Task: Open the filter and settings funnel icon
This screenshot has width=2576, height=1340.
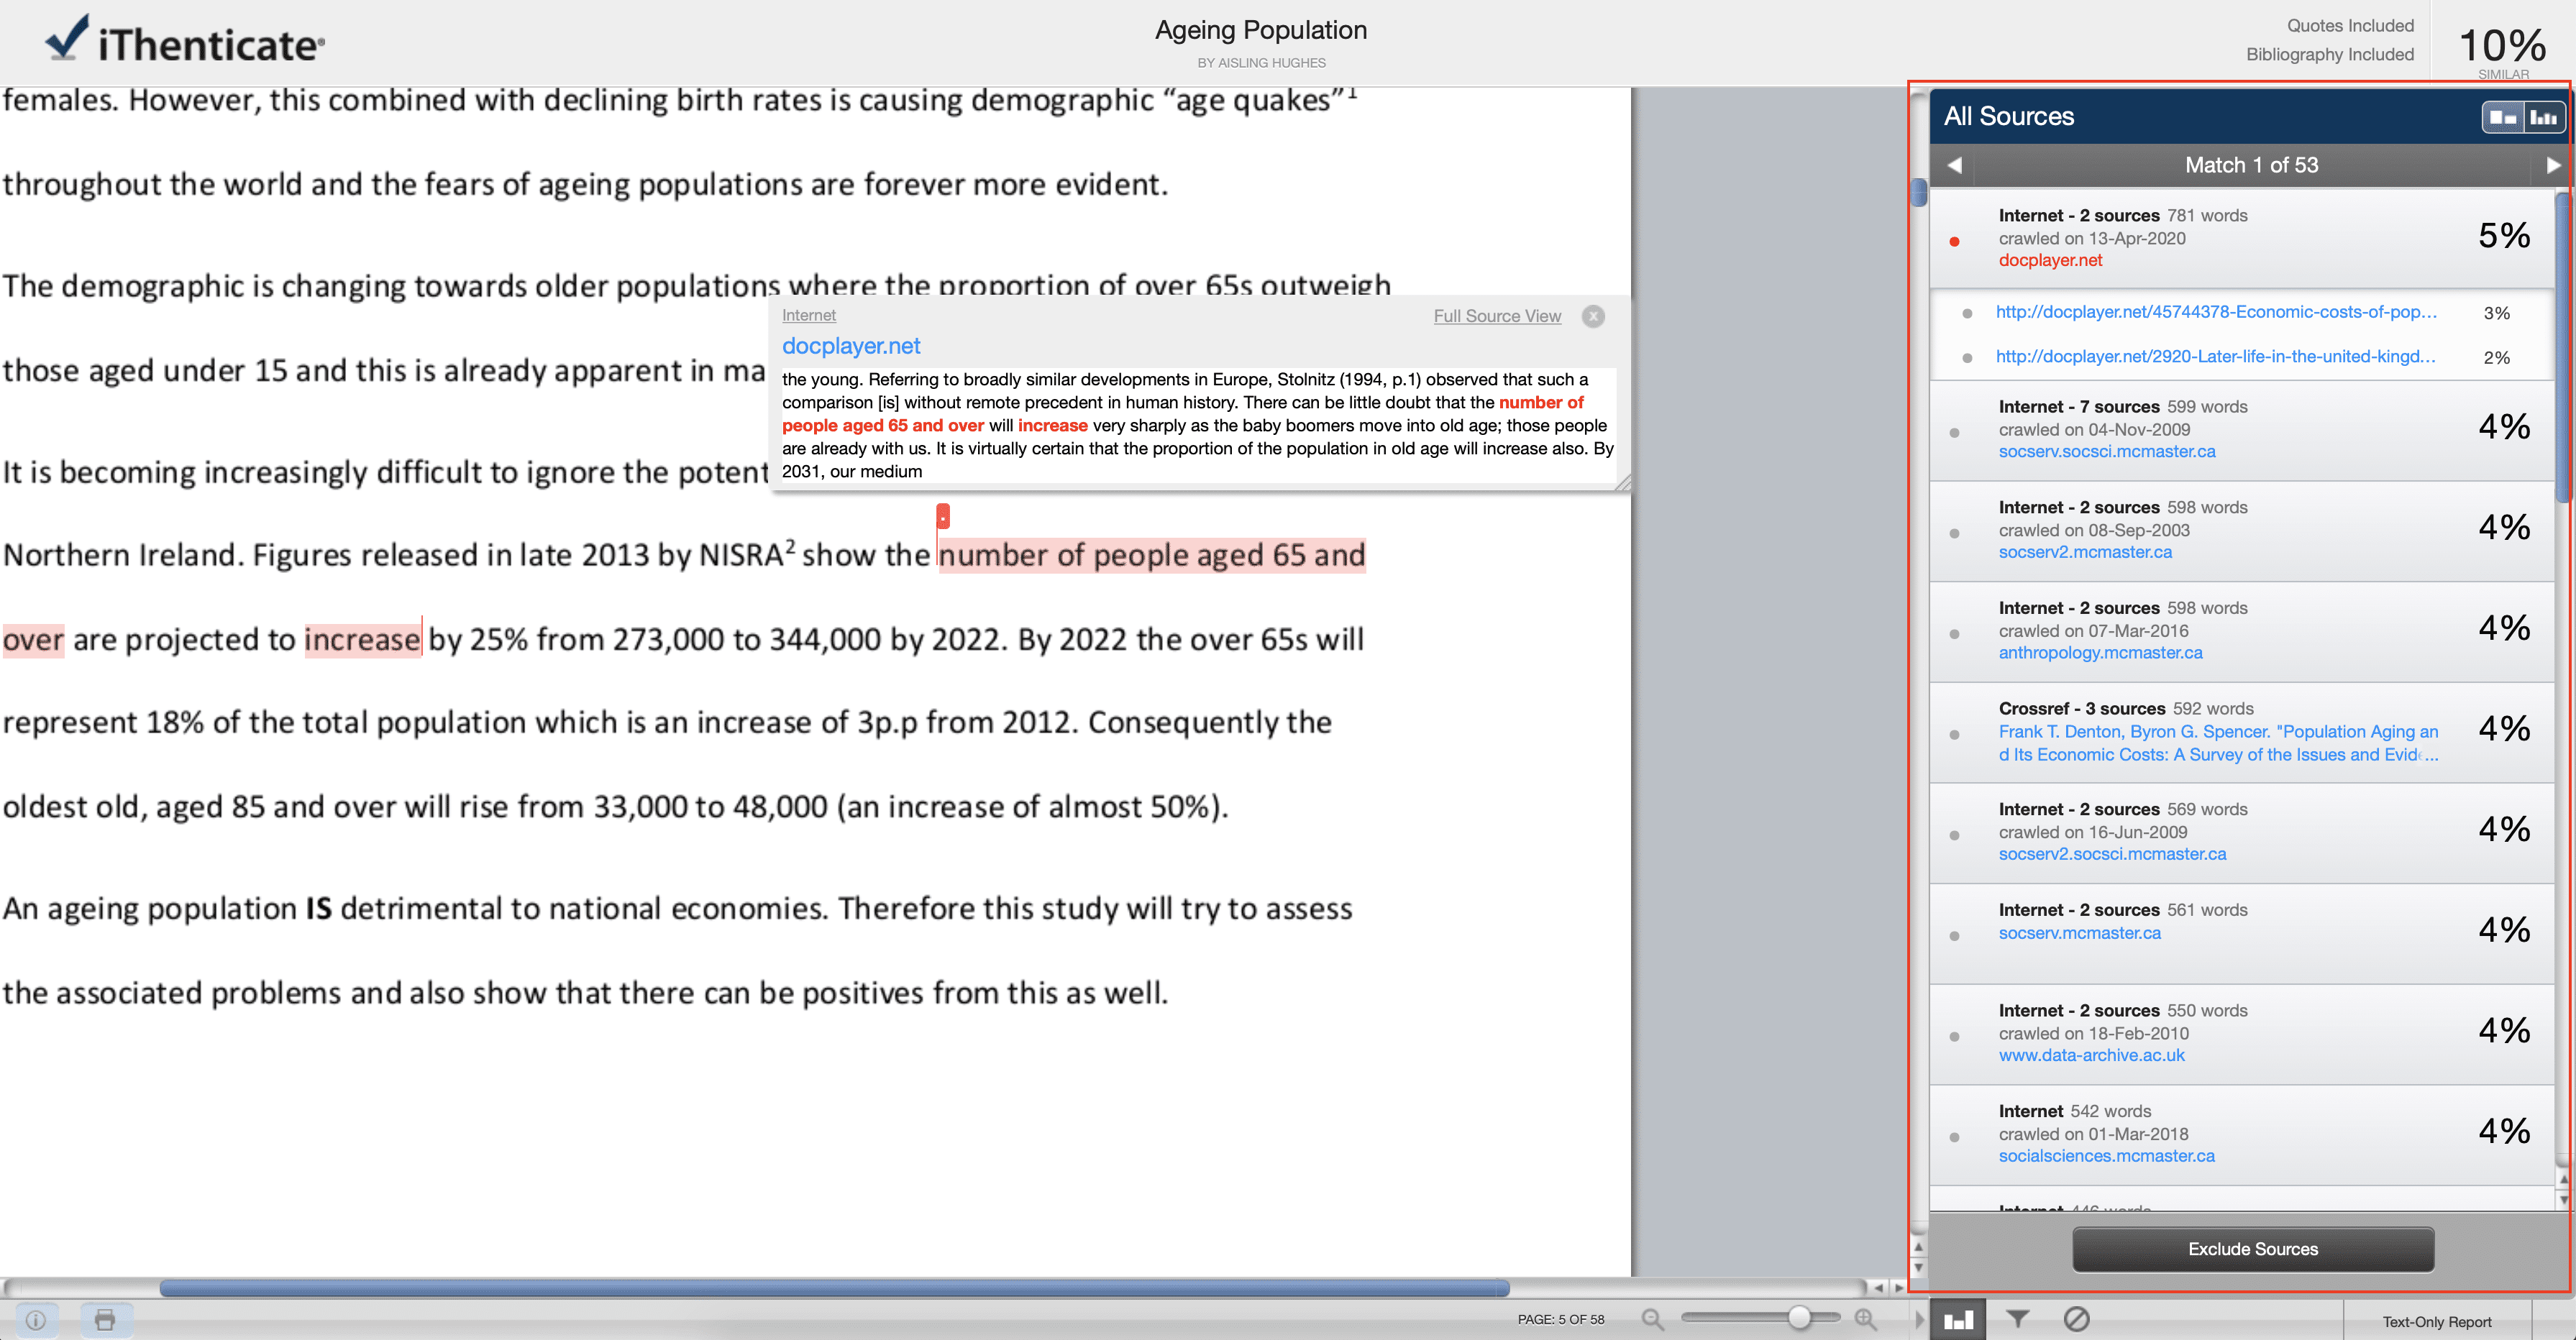Action: (x=2017, y=1319)
